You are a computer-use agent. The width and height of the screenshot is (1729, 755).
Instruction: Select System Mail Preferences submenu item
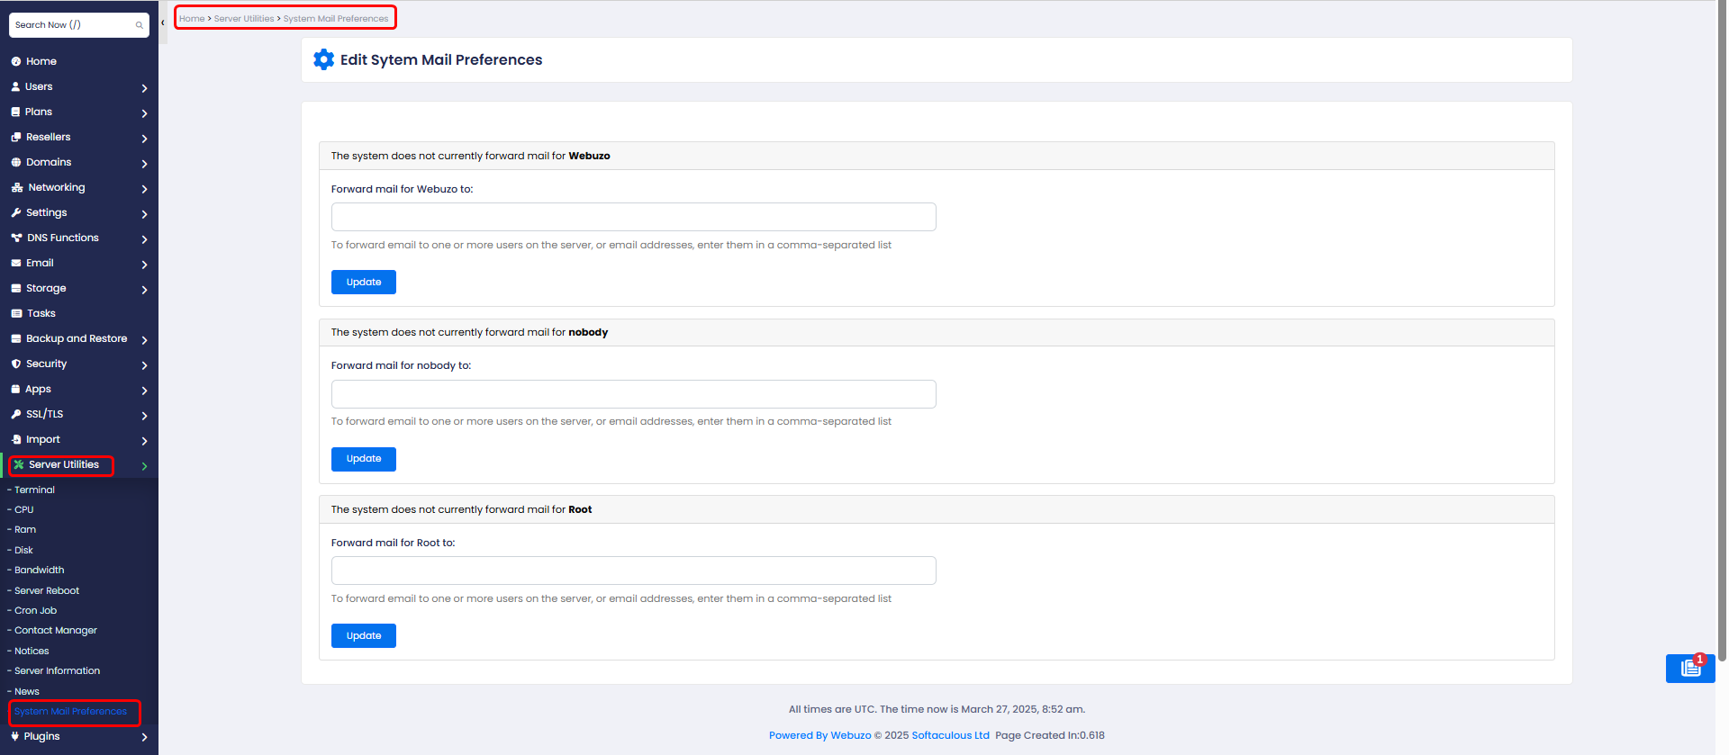70,712
